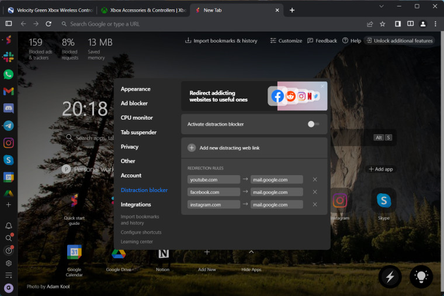The width and height of the screenshot is (444, 296).
Task: Toggle Activate distraction blocker switch
Action: [x=313, y=124]
